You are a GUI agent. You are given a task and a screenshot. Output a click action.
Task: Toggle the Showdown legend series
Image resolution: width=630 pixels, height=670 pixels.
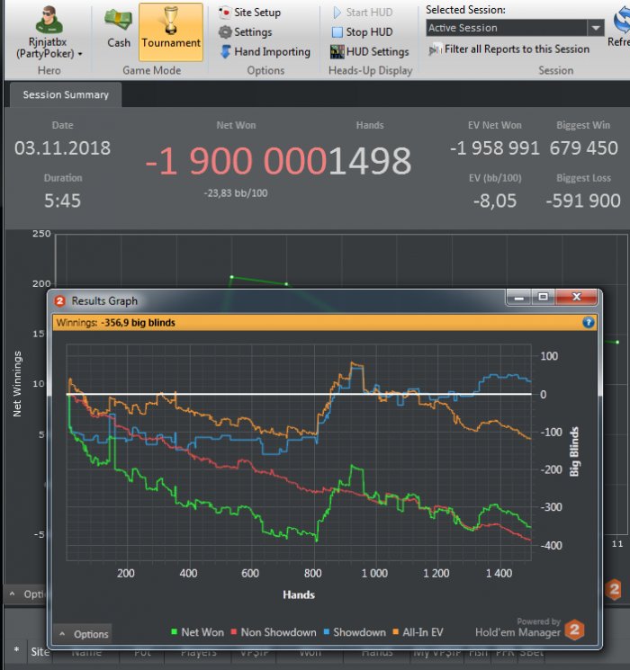click(354, 632)
